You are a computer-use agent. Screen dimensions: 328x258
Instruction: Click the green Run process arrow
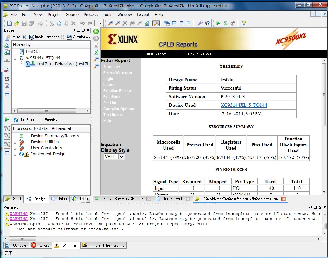pyautogui.click(x=7, y=119)
